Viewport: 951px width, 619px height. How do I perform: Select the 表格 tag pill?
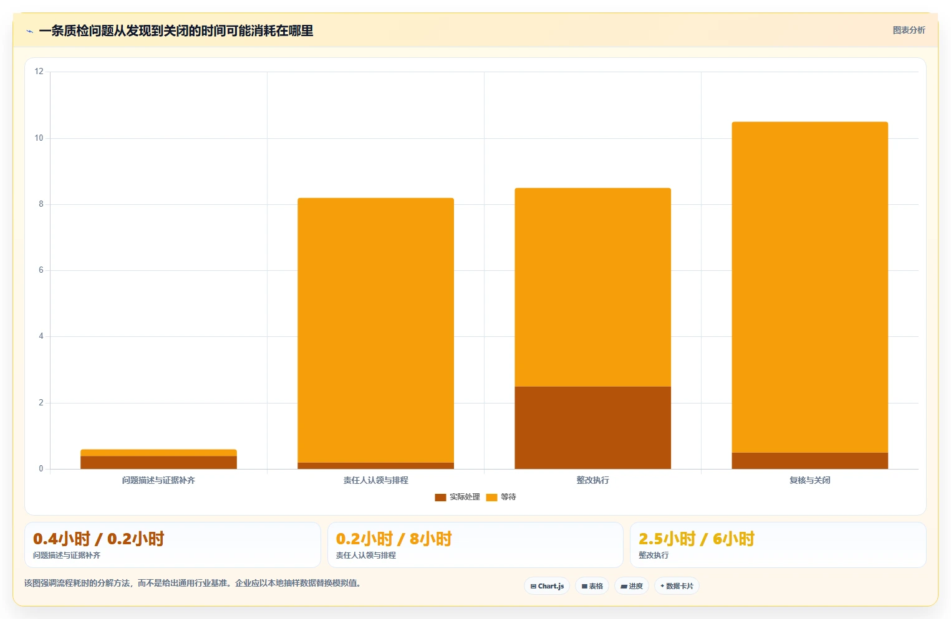click(592, 586)
